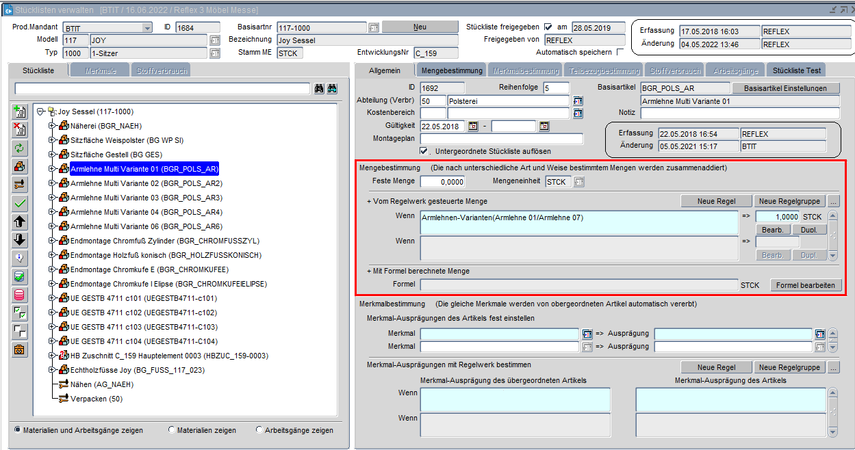Expand the Näherei (BGR_NAEH) tree node

[x=52, y=126]
